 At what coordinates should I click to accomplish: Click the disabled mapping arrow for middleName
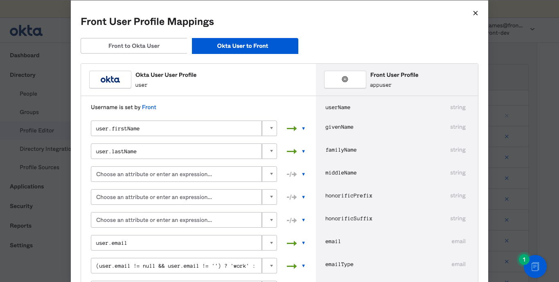click(292, 174)
